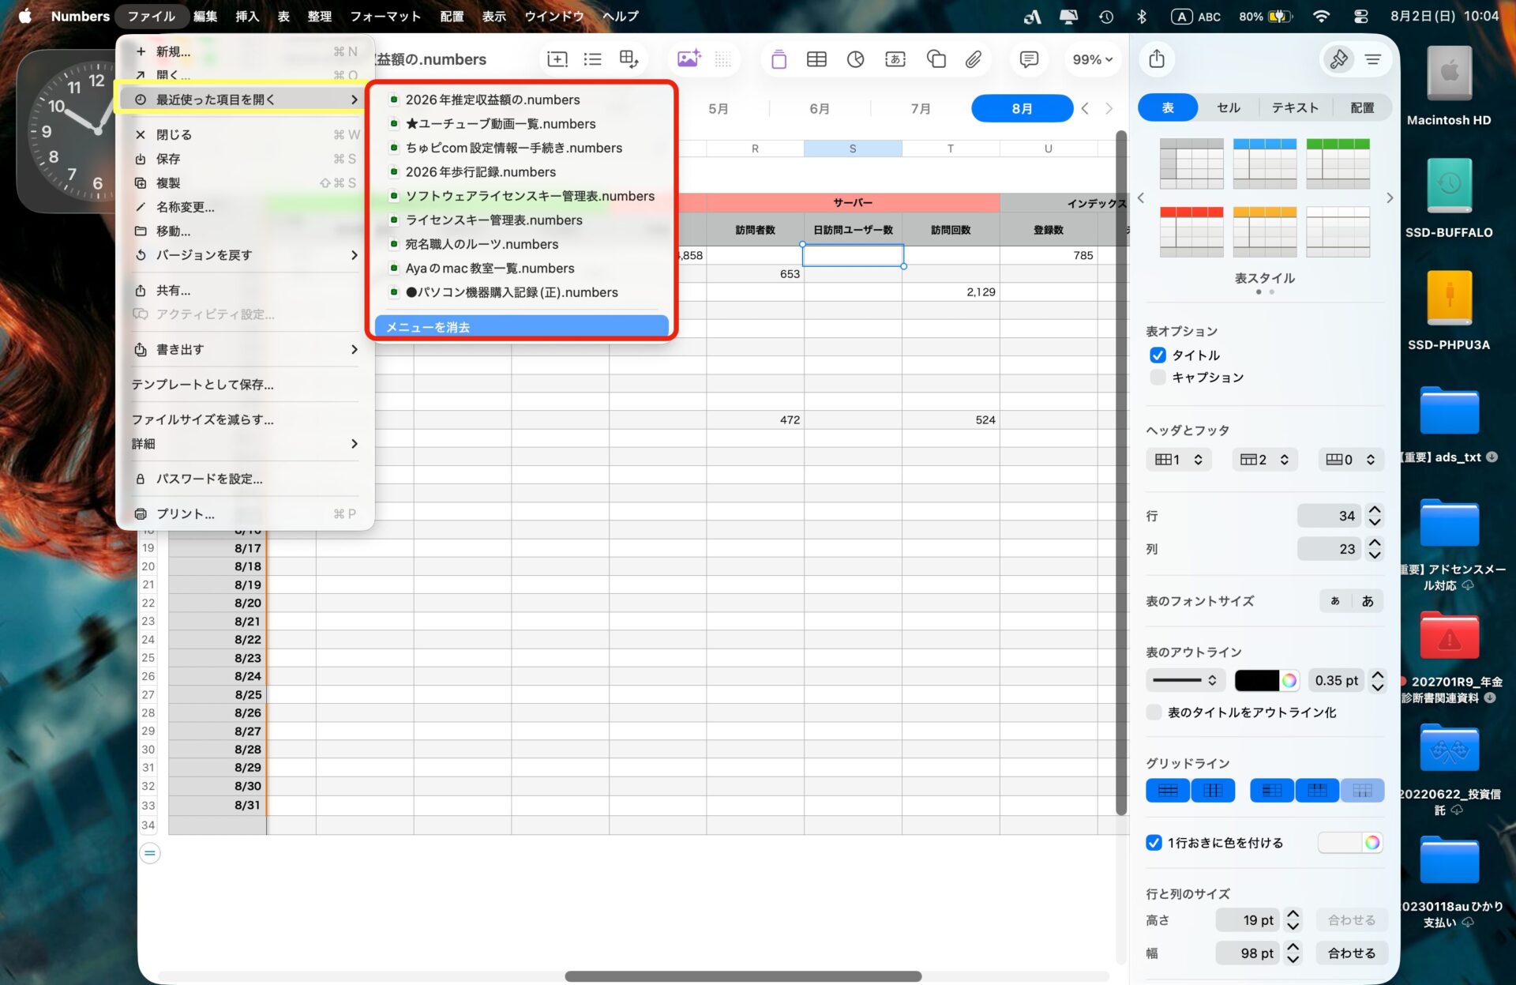The image size is (1516, 985).
Task: Click the horizontal scrollbar under the spreadsheet
Action: point(743,976)
